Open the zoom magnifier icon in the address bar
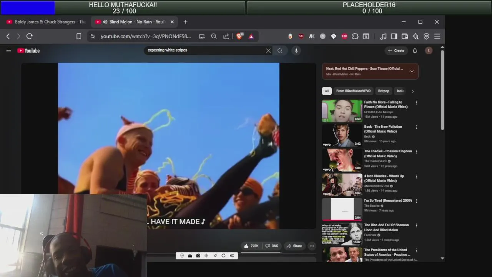Screen dimensions: 492x277 click(214, 36)
